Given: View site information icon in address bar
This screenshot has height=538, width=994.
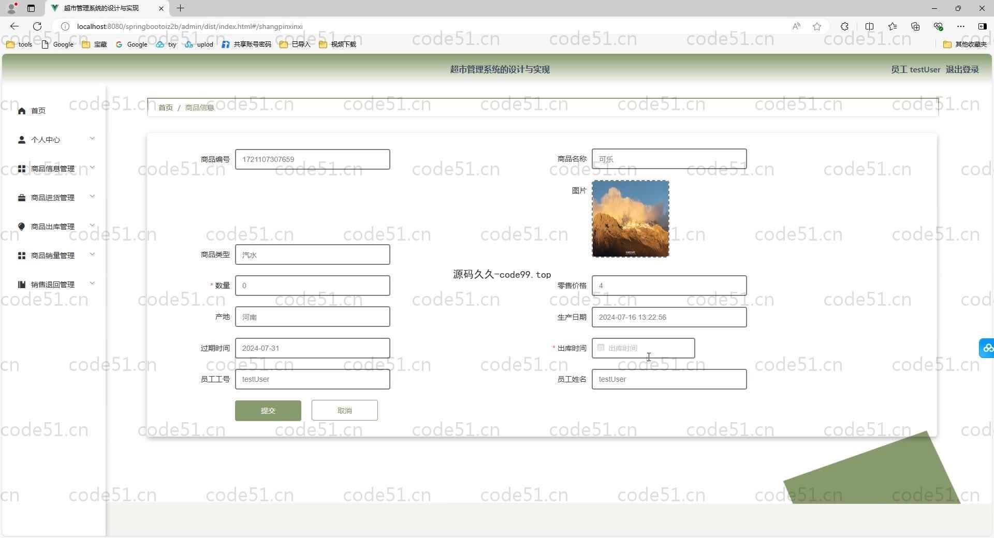Looking at the screenshot, I should tap(65, 26).
